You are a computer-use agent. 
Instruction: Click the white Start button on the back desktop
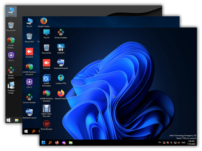click(8, 120)
